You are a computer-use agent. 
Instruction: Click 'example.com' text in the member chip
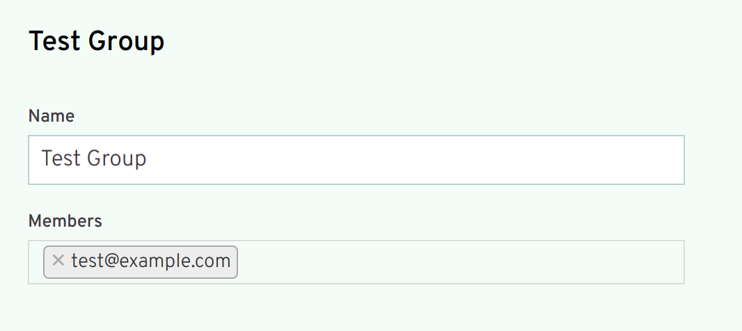pyautogui.click(x=175, y=261)
